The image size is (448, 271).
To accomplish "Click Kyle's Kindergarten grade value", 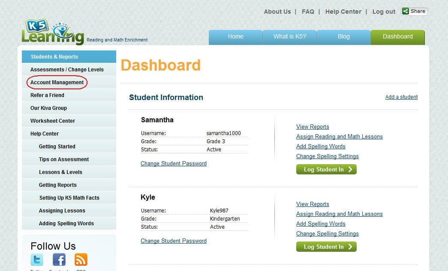I will 225,218.
